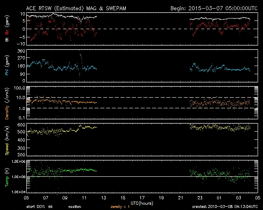Image resolution: width=263 pixels, height=210 pixels.
Task: Click the orange Density axis label
Action: 7,103
